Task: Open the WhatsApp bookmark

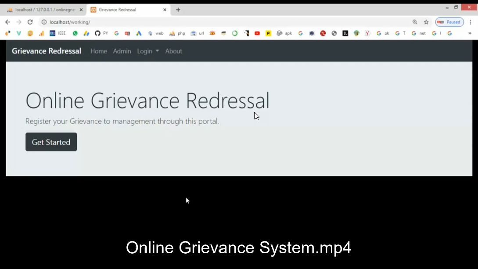Action: coord(75,33)
